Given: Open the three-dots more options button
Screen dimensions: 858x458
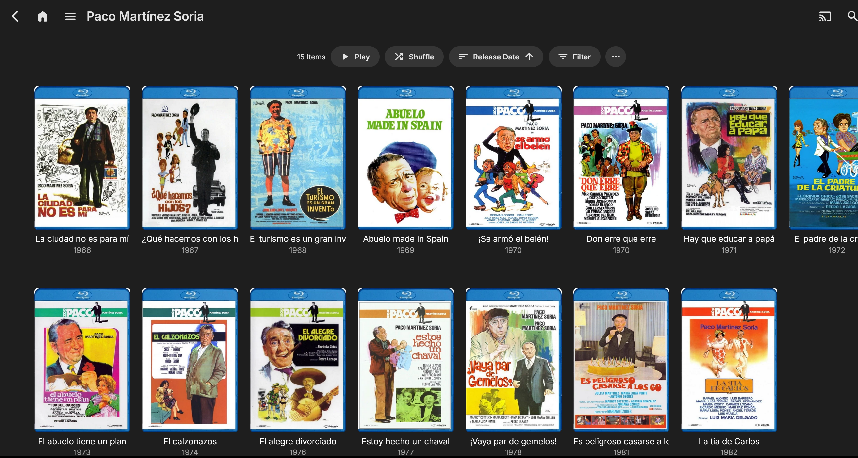Looking at the screenshot, I should 616,57.
